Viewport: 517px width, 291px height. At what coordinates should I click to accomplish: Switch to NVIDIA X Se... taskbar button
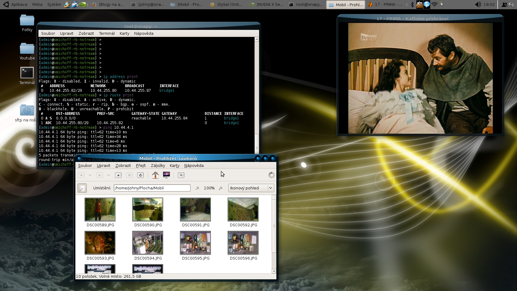coord(266,5)
